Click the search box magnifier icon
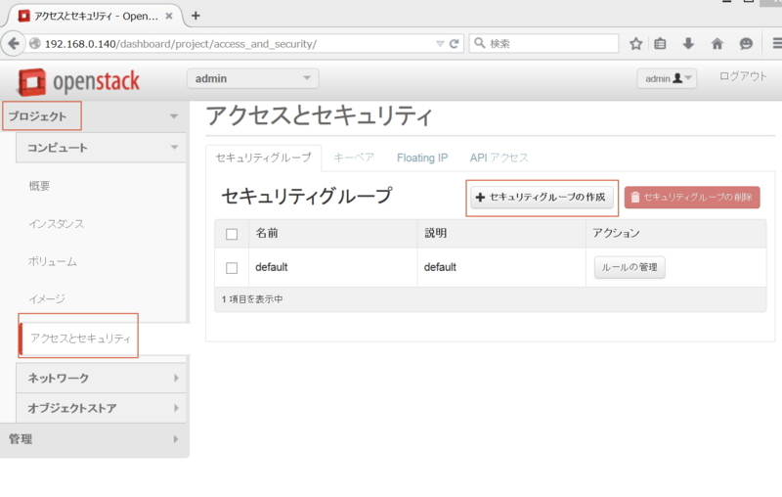The width and height of the screenshot is (782, 497). click(x=479, y=43)
